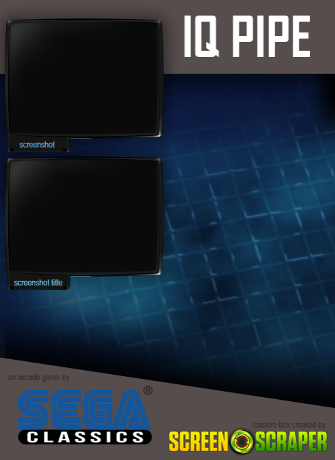Click the blue glowing grid background

[x=249, y=235]
